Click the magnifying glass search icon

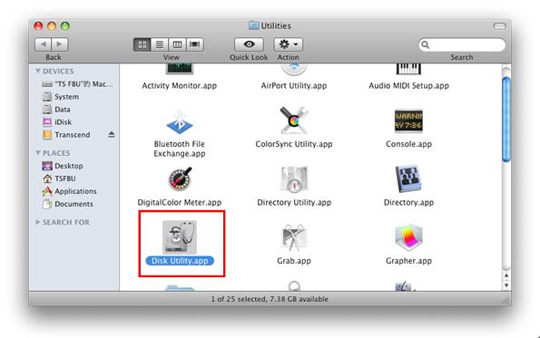click(426, 44)
